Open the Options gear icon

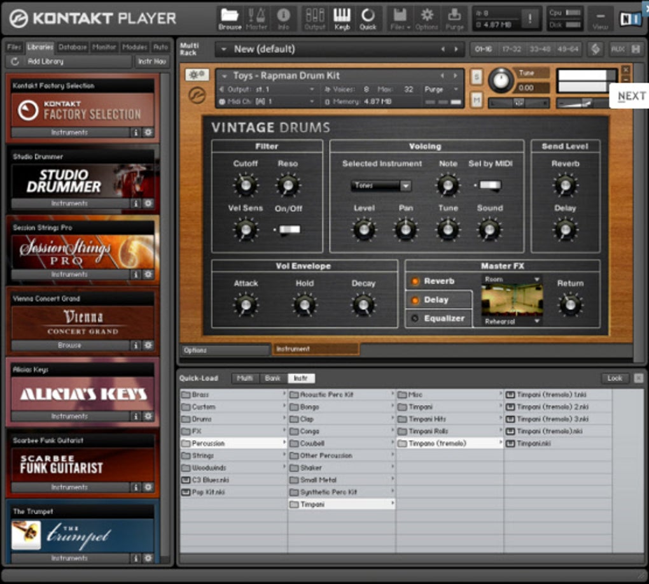(427, 18)
